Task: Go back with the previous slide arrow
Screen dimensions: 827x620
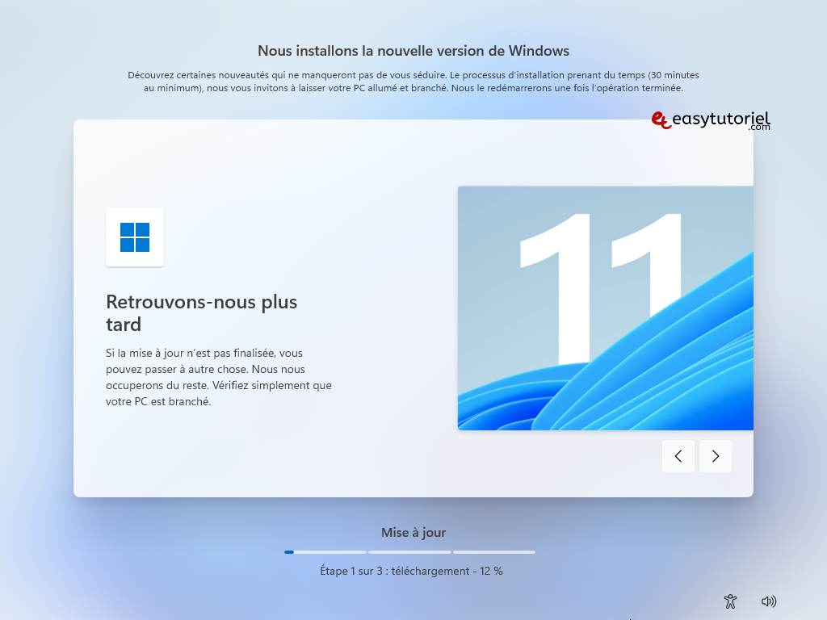Action: tap(678, 456)
